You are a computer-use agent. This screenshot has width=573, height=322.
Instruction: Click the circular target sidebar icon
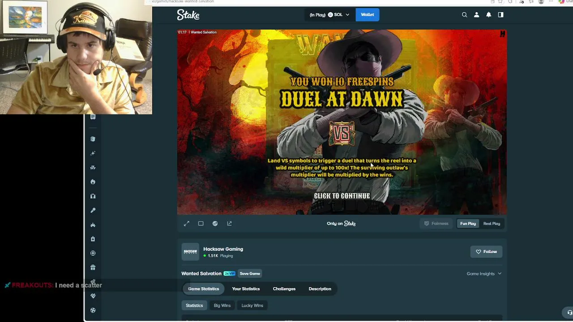pos(93,253)
